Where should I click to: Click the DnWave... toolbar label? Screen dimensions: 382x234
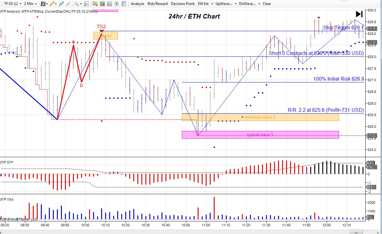point(247,4)
